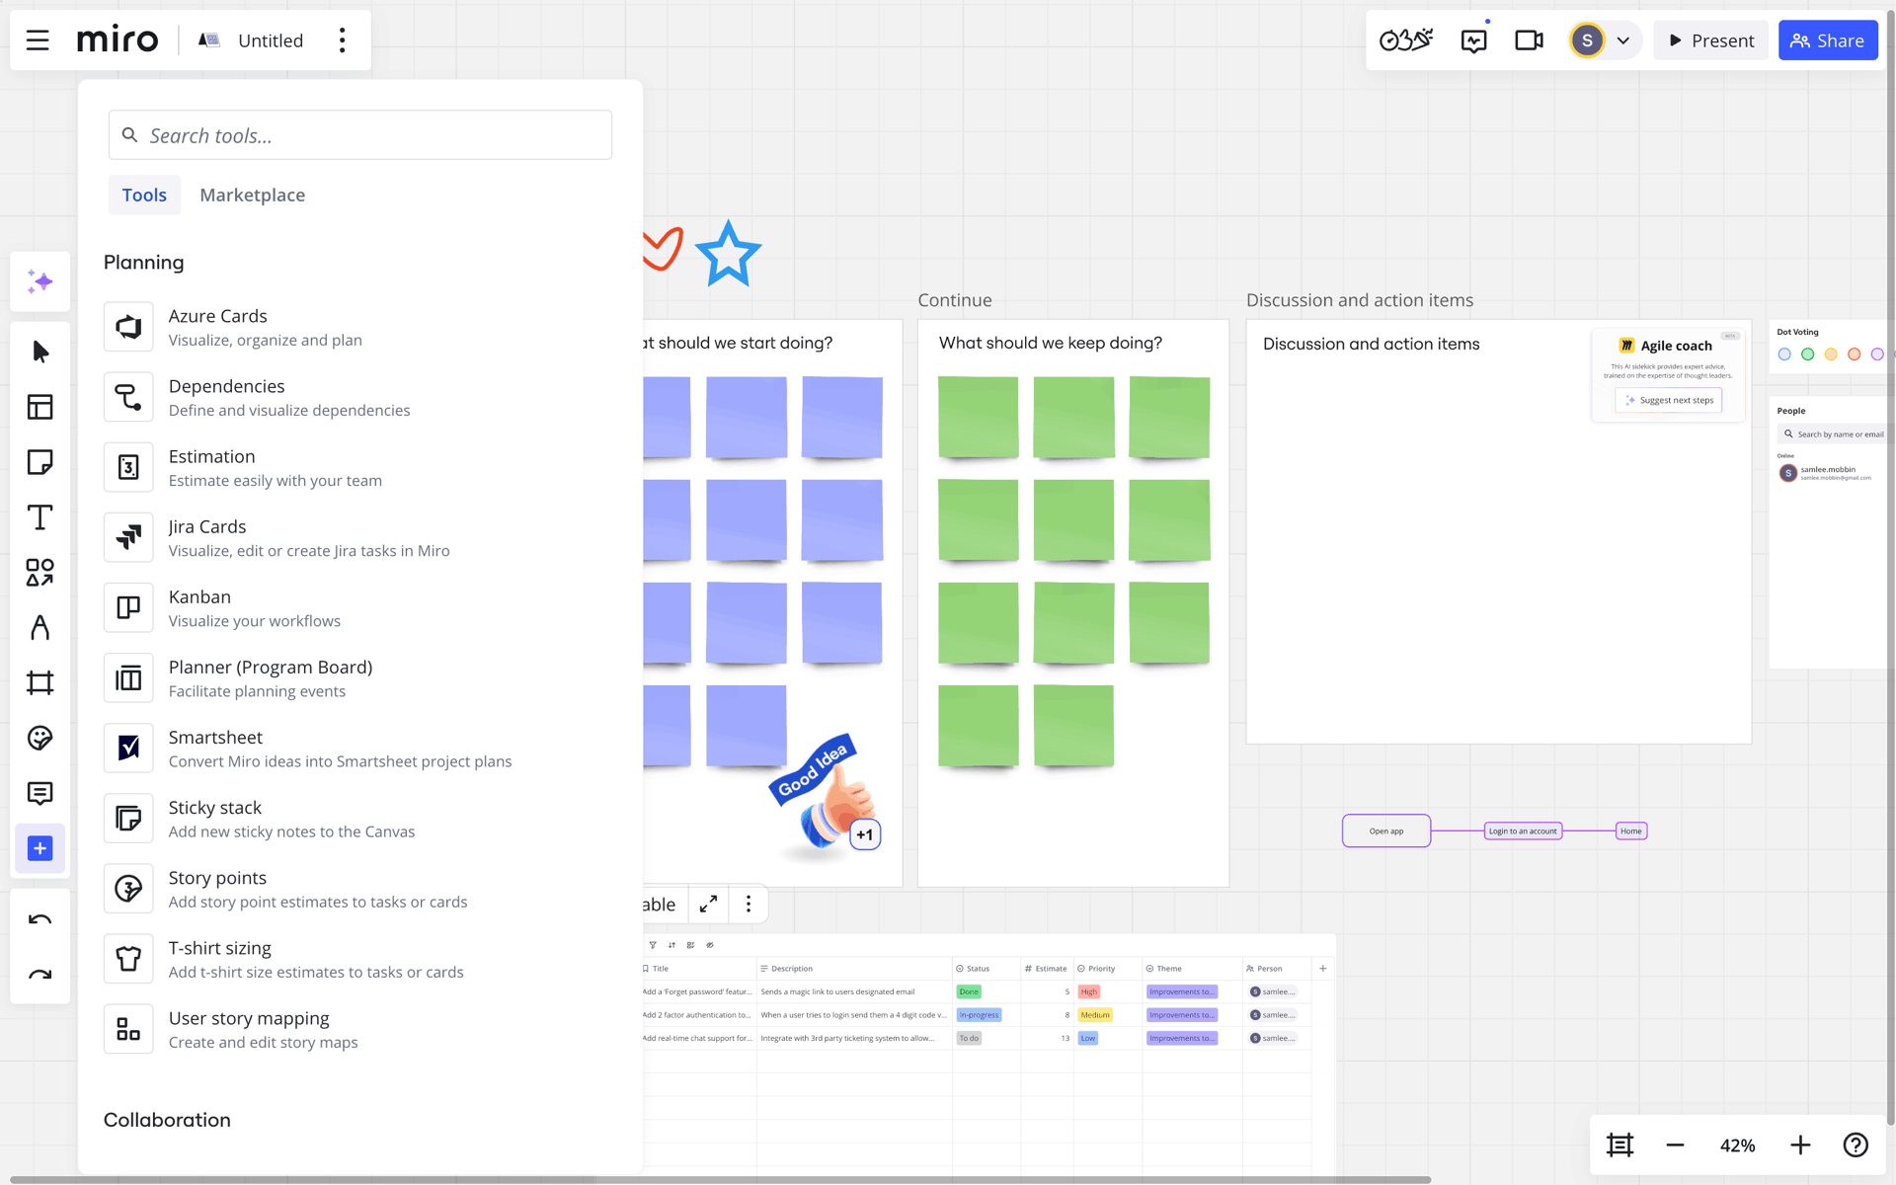Click the Search tools field

pyautogui.click(x=360, y=135)
